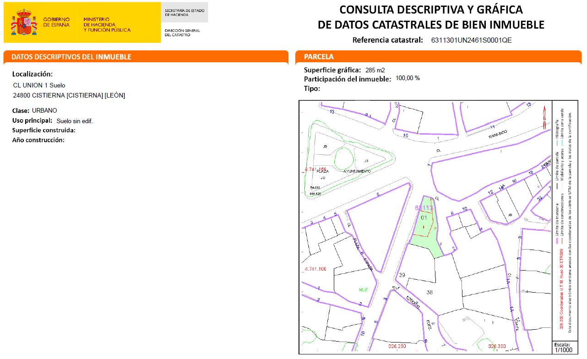Click the Superficie construida label

click(44, 131)
